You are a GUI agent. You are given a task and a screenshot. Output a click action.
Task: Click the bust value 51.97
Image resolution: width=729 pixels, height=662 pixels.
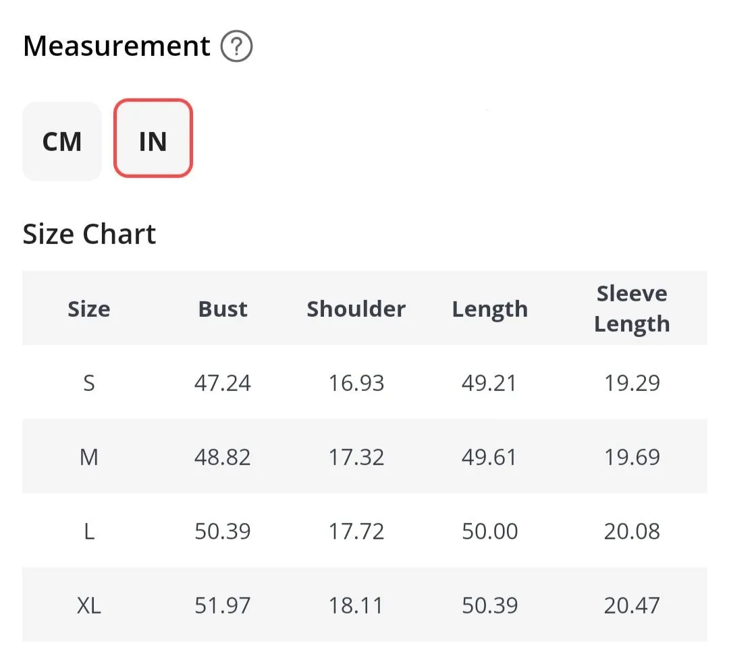tap(223, 605)
